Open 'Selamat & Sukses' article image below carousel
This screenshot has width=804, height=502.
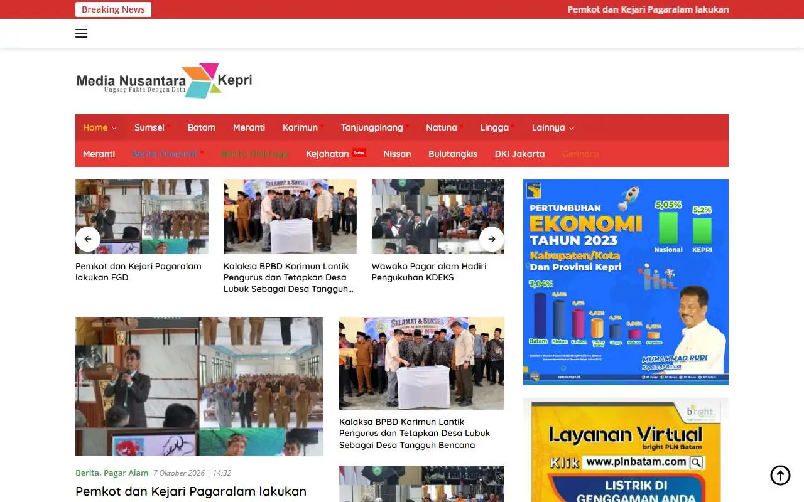pyautogui.click(x=421, y=363)
